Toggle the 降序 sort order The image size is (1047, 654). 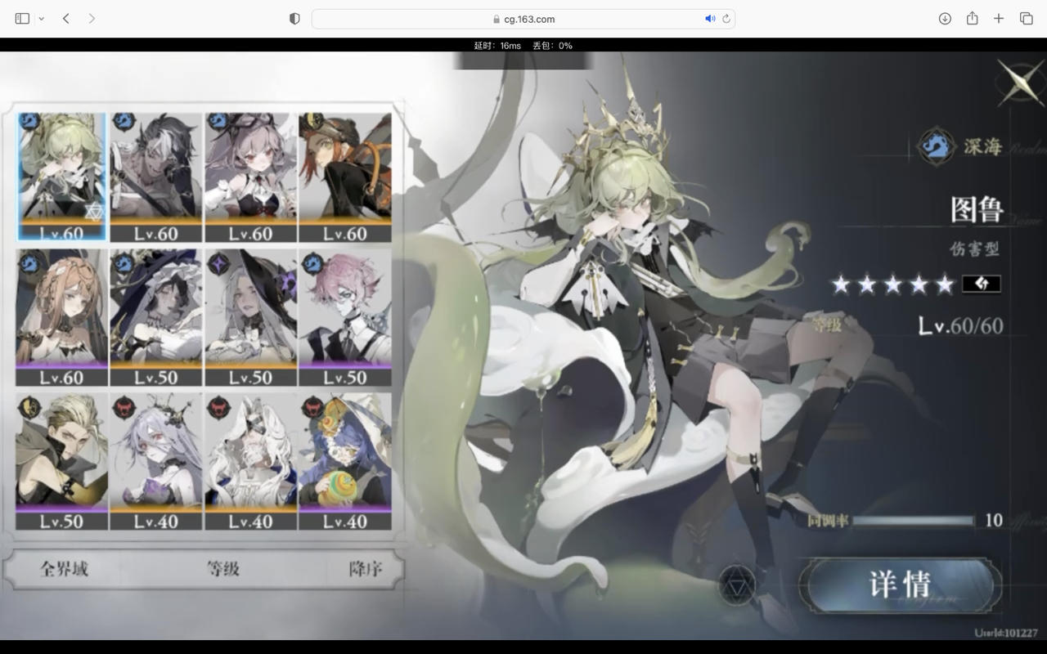[x=365, y=569]
